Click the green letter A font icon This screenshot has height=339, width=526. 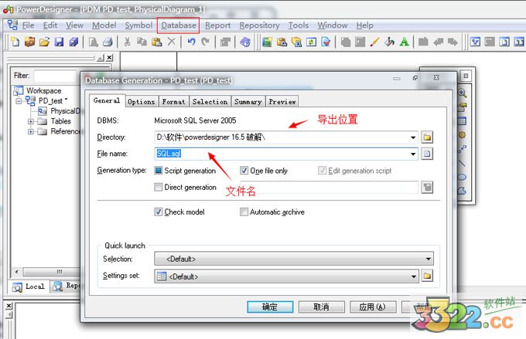coord(405,42)
